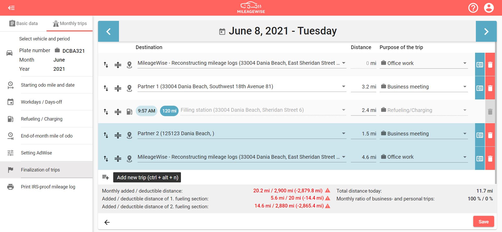This screenshot has width=502, height=232.
Task: Click blue odometer icon in Partner 1 row
Action: [480, 88]
